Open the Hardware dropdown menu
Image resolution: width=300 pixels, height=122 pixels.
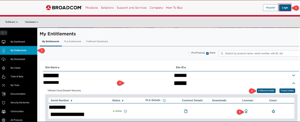32,22
